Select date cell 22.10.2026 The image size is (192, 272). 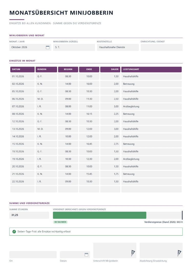pos(22,182)
